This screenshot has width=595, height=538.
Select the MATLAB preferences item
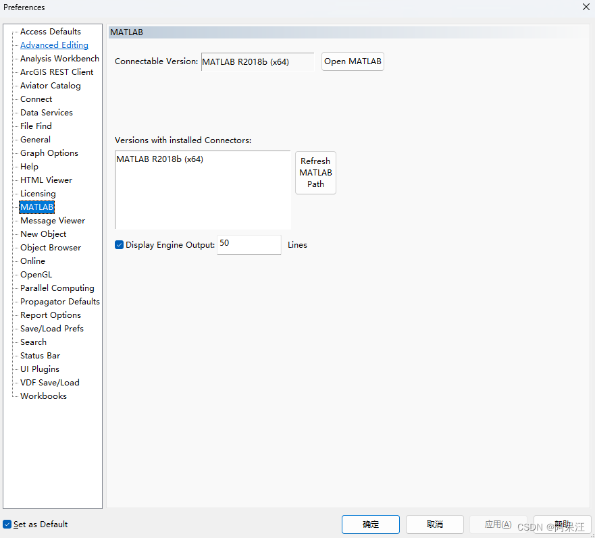(37, 207)
